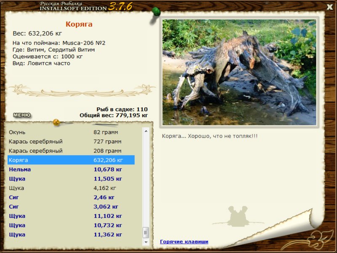This screenshot has height=253, width=337.
Task: Click the driftwood photo
Action: click(239, 72)
